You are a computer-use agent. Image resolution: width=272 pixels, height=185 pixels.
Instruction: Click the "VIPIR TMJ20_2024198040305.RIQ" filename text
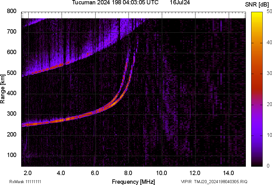[214, 182]
